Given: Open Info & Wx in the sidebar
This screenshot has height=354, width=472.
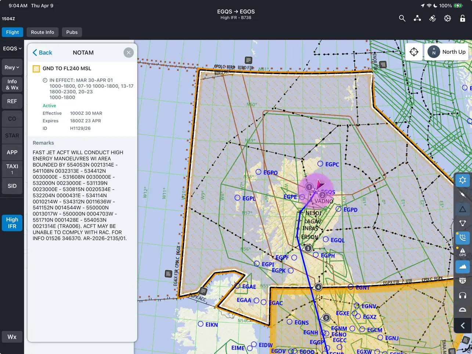Looking at the screenshot, I should [12, 84].
